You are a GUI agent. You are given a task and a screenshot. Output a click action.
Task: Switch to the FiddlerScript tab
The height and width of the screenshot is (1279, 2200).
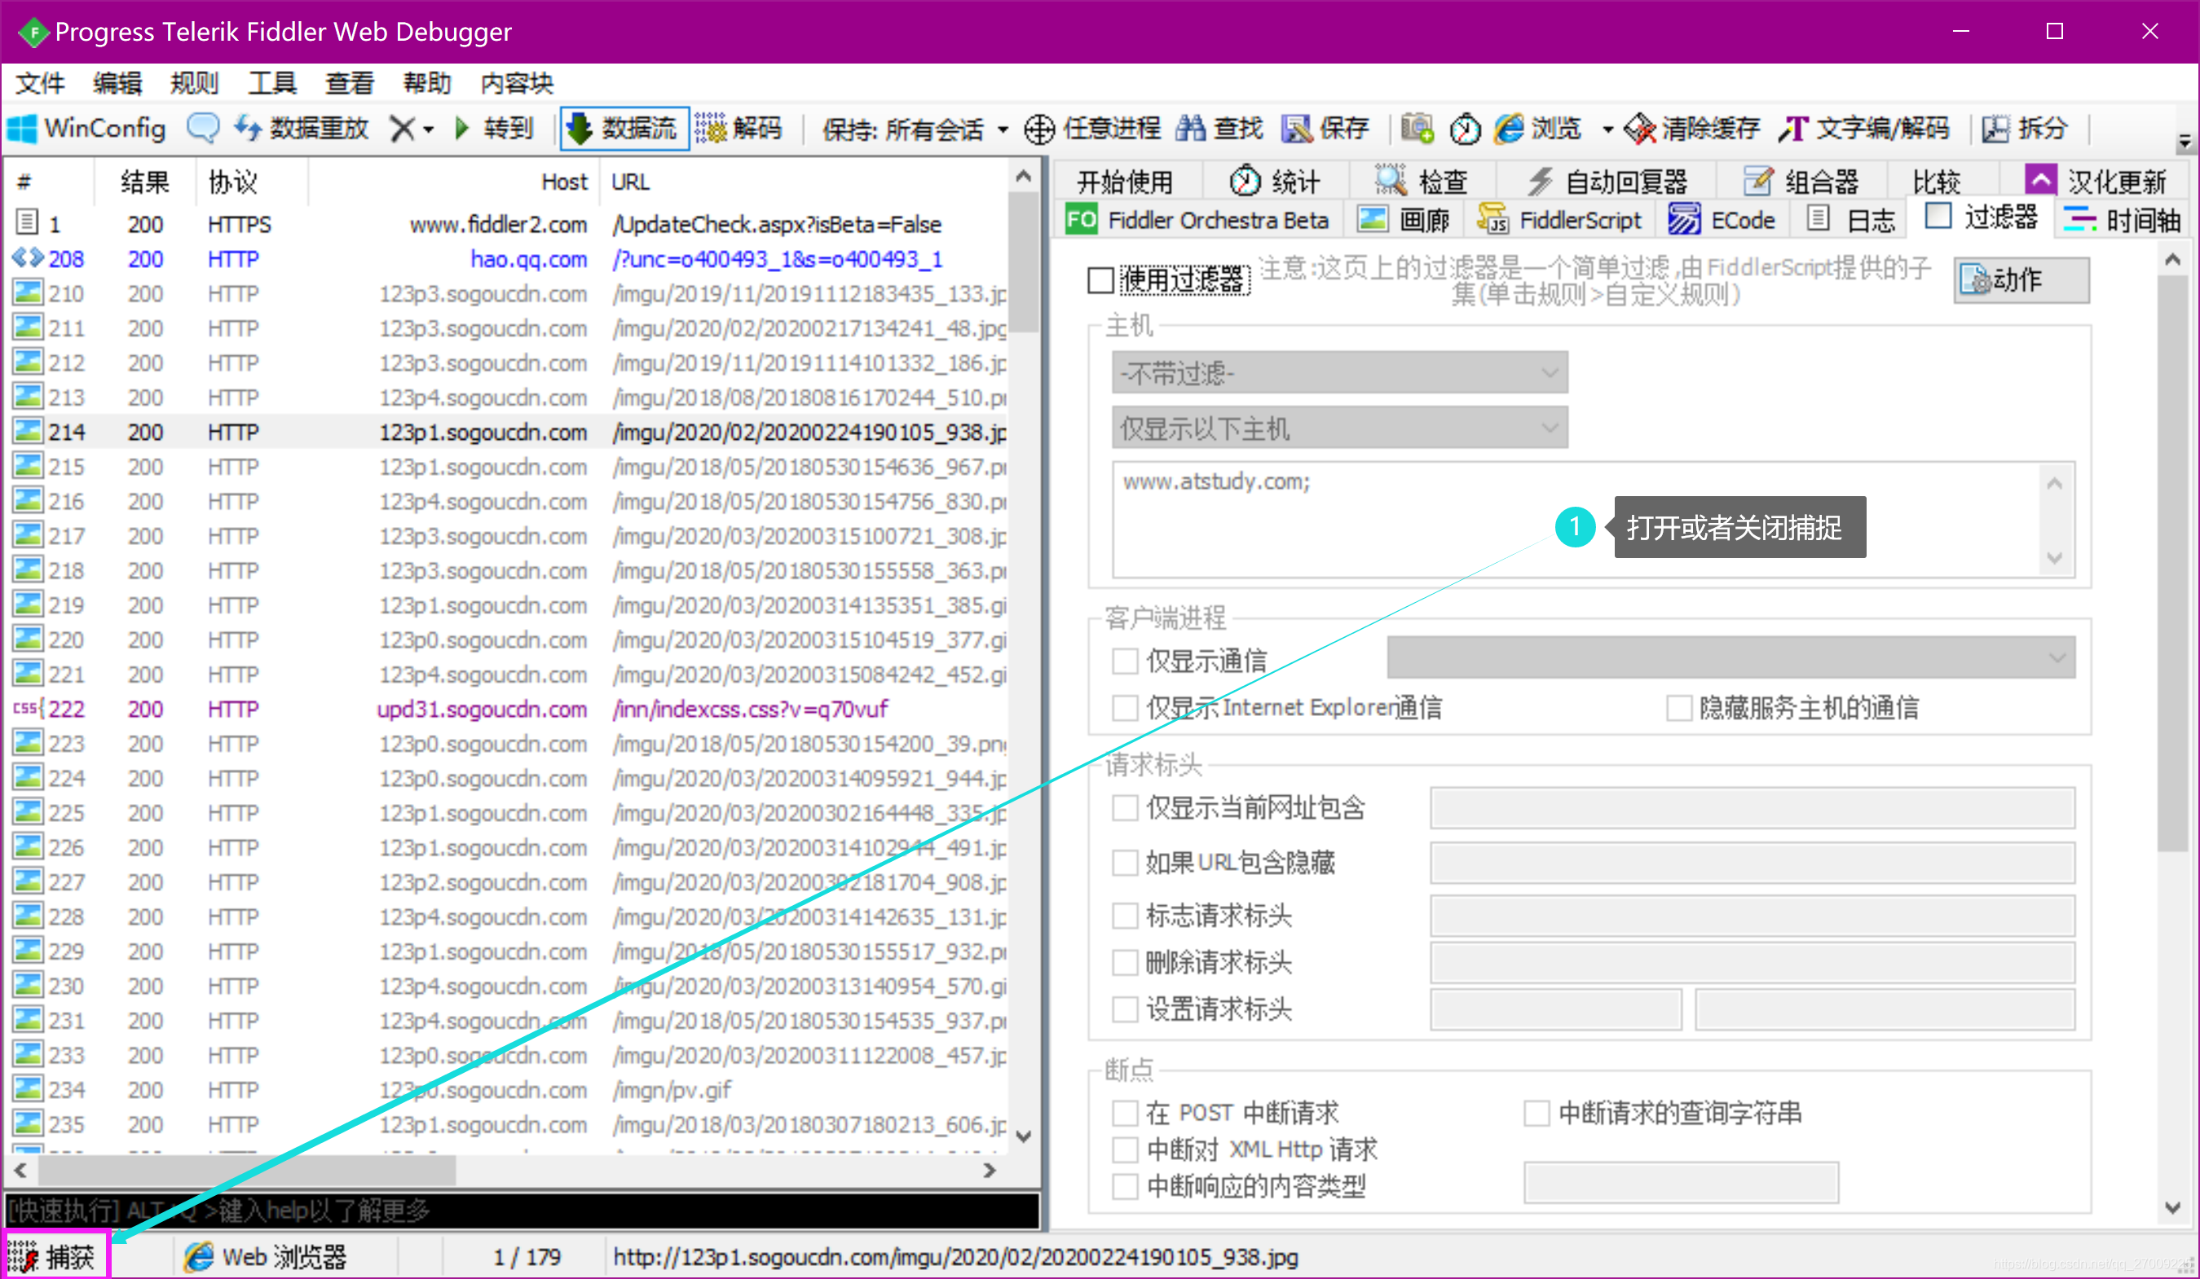click(1560, 220)
